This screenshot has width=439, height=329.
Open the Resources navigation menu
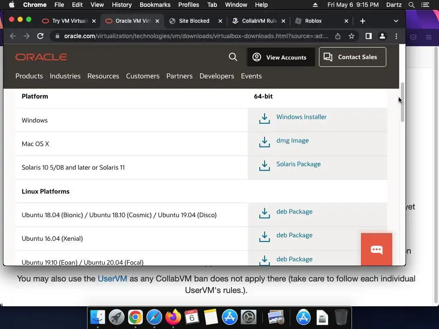pos(103,76)
